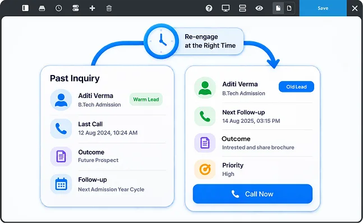The image size is (363, 224).
Task: Click the phone icon inside Call Now
Action: click(235, 194)
